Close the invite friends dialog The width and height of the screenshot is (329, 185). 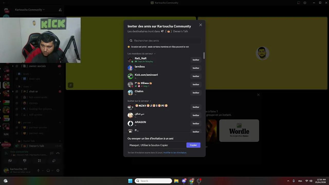click(x=200, y=25)
